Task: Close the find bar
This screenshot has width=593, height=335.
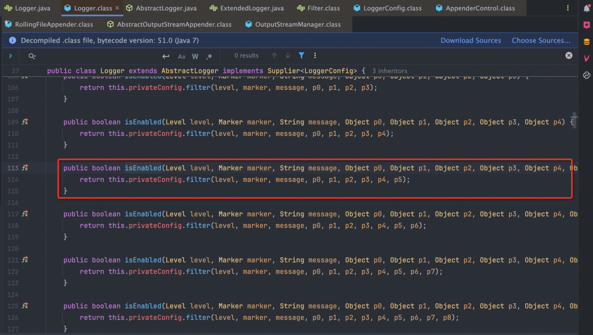Action: click(569, 55)
